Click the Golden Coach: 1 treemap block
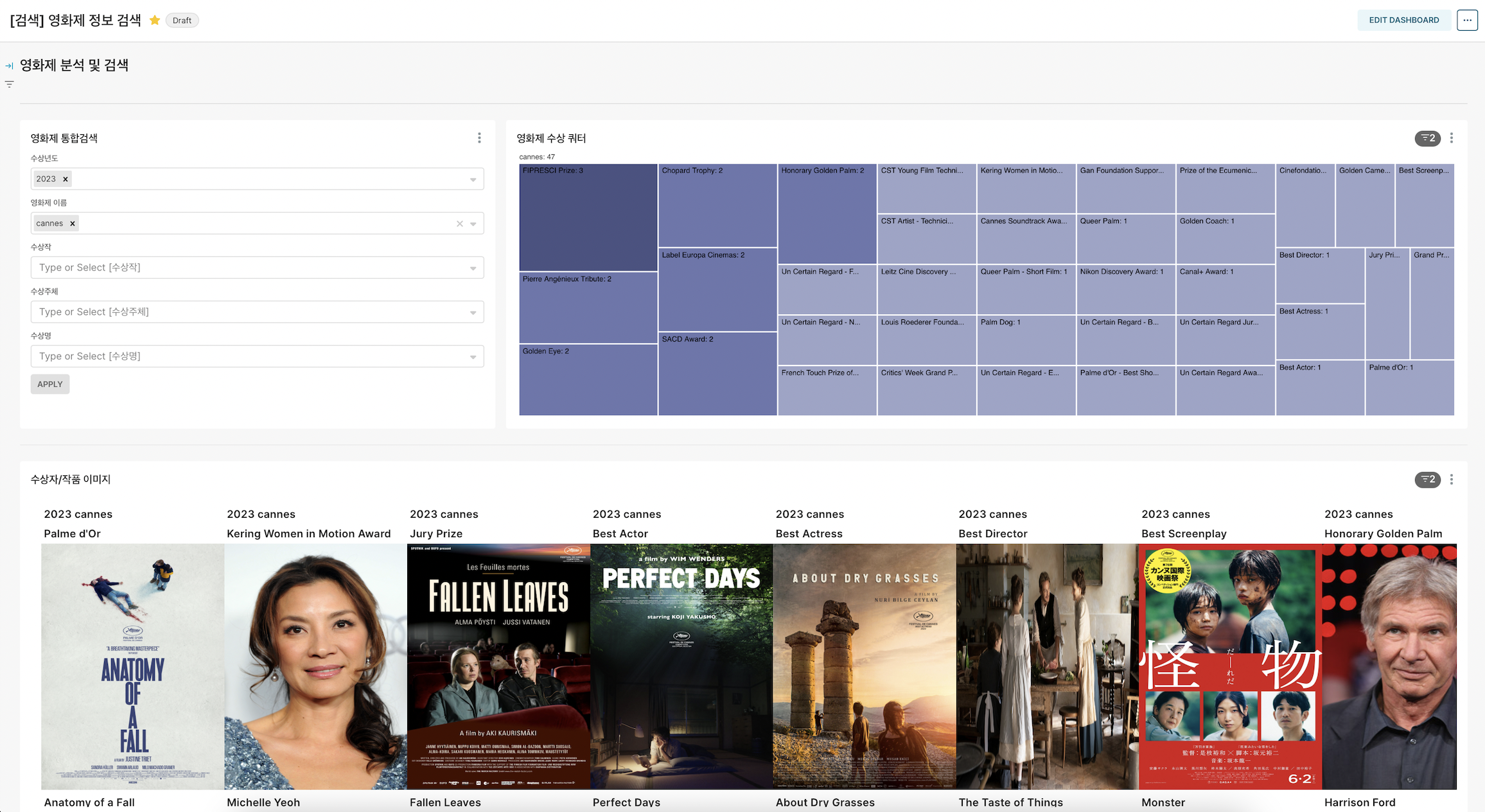The height and width of the screenshot is (812, 1485). tap(1226, 239)
